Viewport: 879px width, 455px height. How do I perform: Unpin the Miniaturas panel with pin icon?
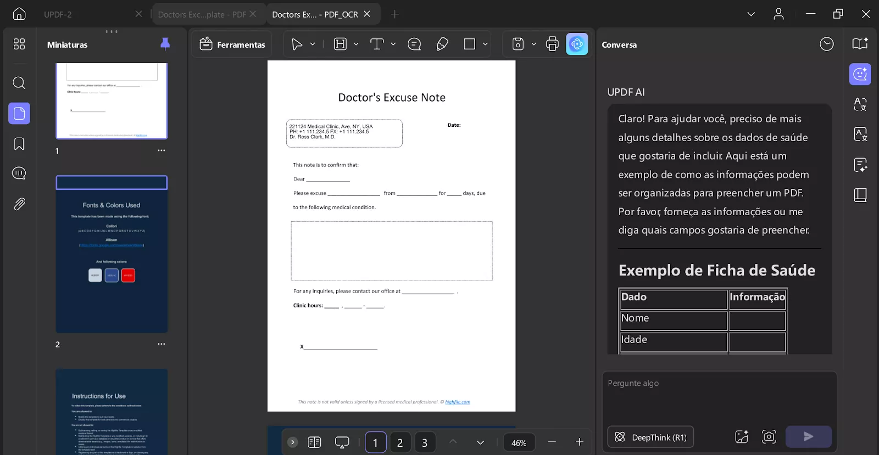(x=165, y=44)
